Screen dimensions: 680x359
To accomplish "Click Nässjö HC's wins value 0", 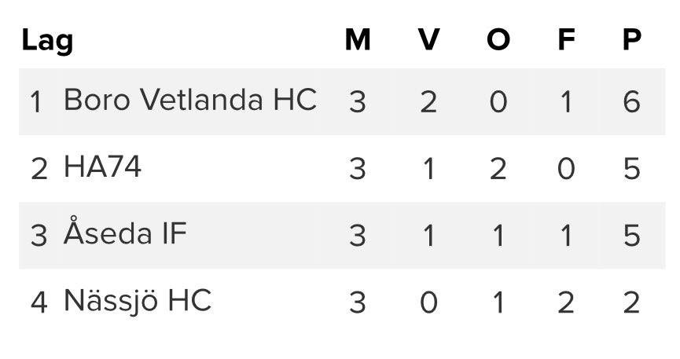I will (x=428, y=302).
